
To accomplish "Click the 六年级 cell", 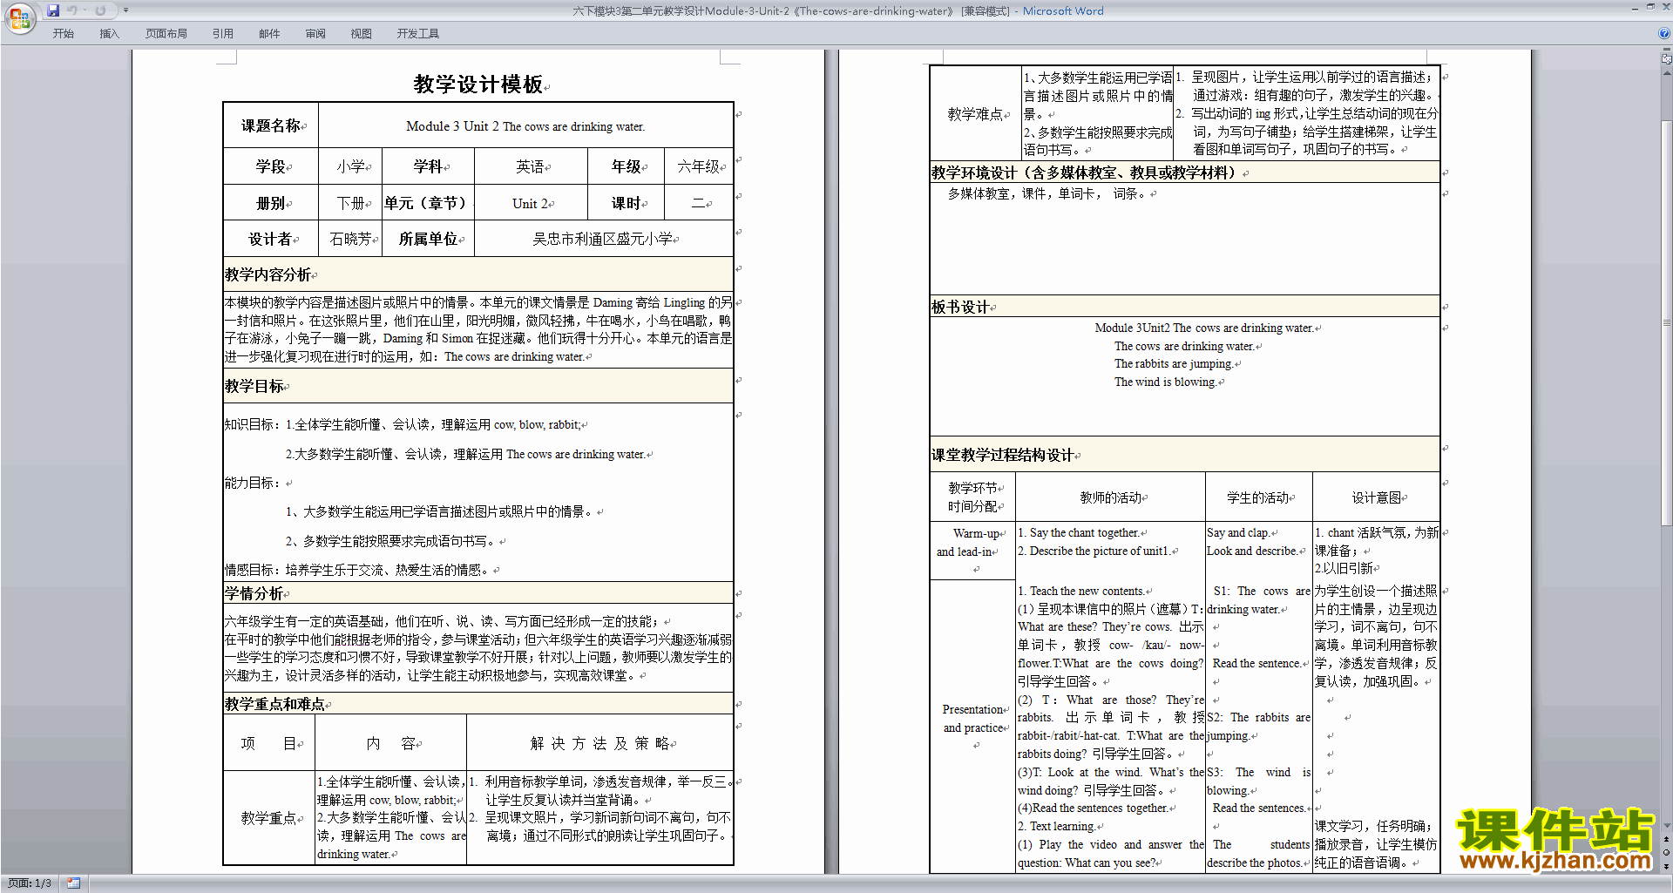I will point(698,166).
